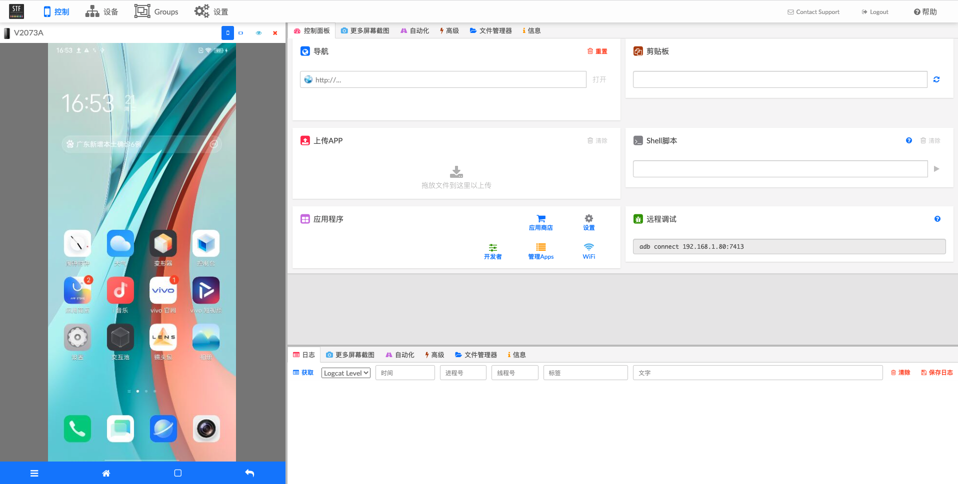958x484 pixels.
Task: Stop using device V2073A red X
Action: coord(275,33)
